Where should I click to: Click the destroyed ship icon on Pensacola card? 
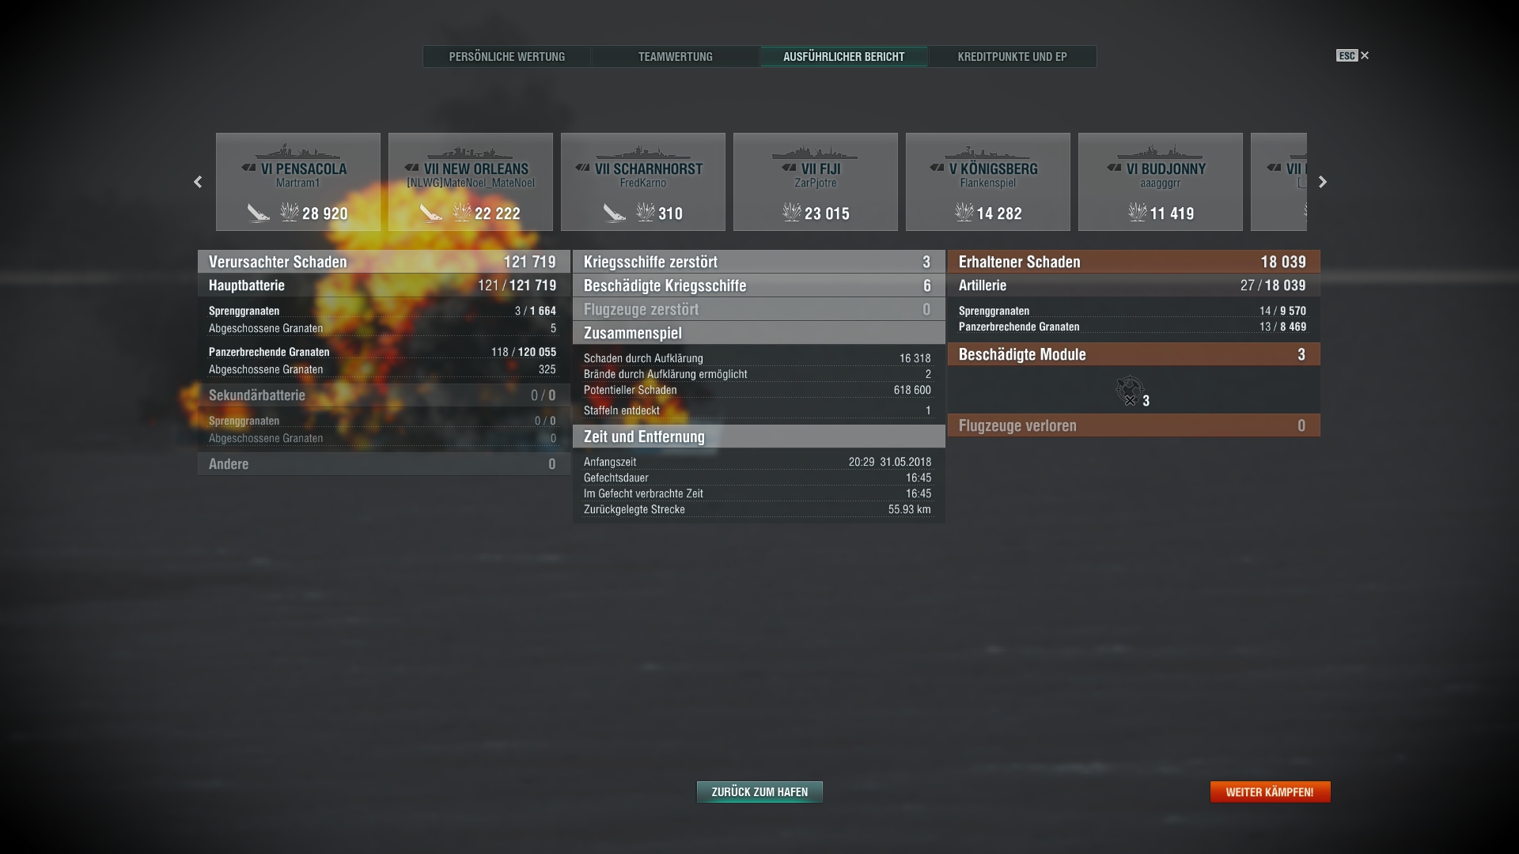pos(259,212)
